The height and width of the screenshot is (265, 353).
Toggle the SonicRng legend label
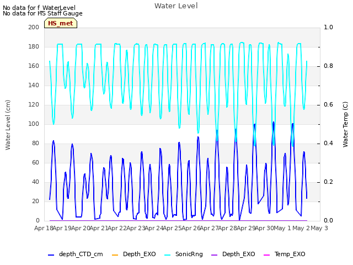point(189,254)
